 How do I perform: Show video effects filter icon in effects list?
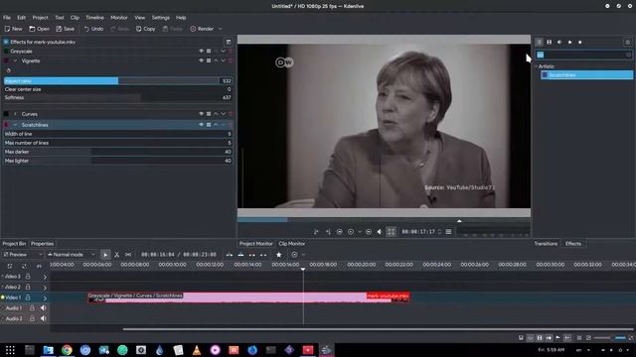tap(550, 42)
